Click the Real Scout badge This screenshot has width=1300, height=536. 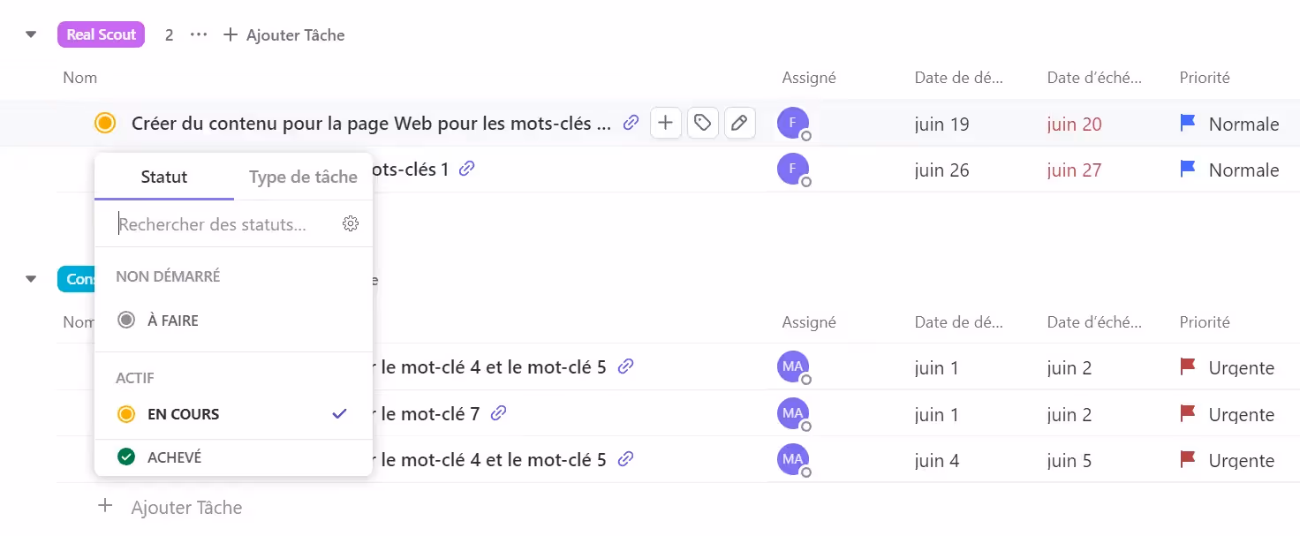[100, 34]
